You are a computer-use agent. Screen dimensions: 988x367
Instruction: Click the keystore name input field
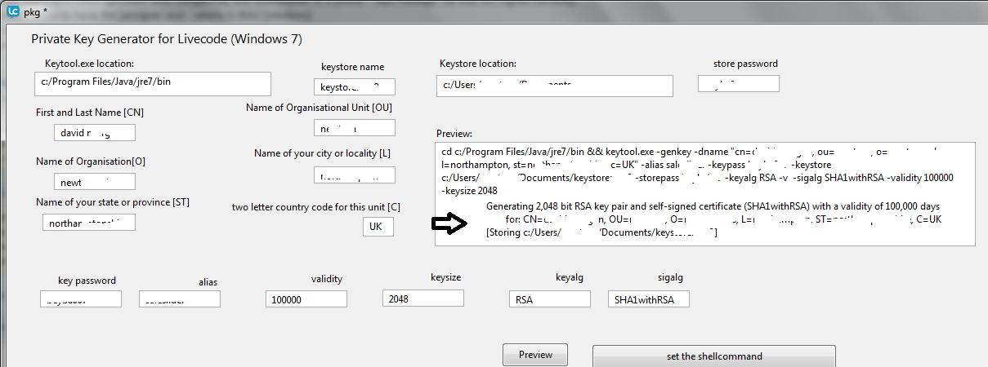[x=354, y=86]
